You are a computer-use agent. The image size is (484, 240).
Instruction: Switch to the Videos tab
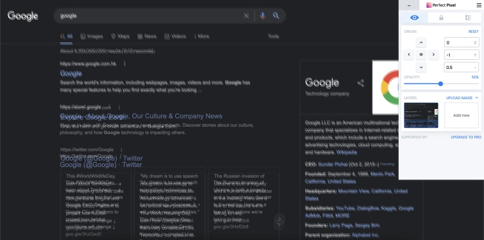[x=175, y=36]
